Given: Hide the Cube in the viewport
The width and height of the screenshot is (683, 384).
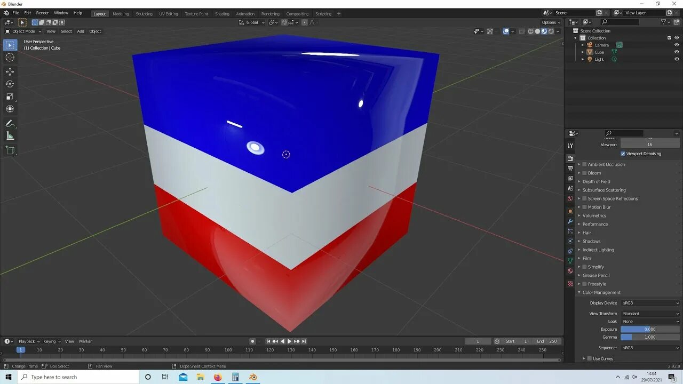Looking at the screenshot, I should pyautogui.click(x=677, y=52).
